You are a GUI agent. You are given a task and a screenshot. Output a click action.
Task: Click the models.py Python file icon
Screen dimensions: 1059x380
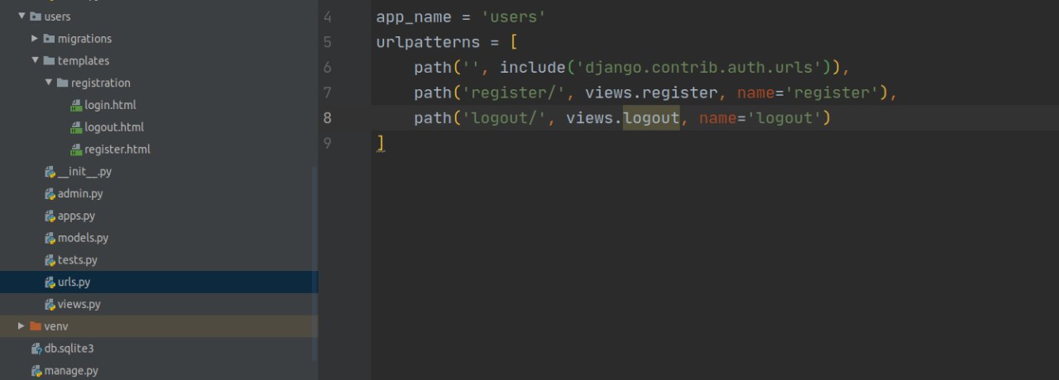pyautogui.click(x=50, y=238)
